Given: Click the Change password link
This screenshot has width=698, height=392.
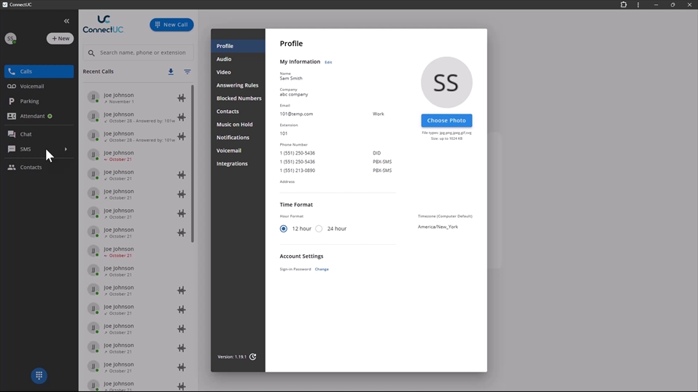Looking at the screenshot, I should pyautogui.click(x=322, y=270).
